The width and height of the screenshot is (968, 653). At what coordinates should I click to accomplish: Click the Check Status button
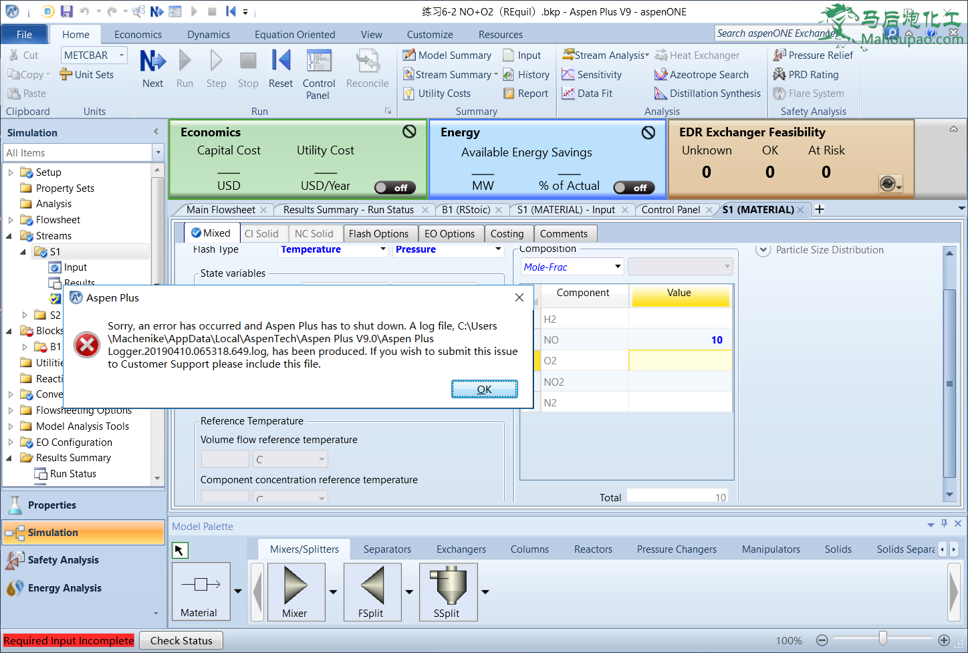pos(181,640)
